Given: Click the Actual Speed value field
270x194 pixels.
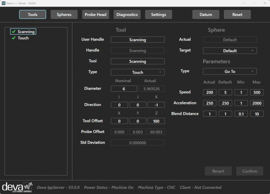Looking at the screenshot, I should (x=210, y=92).
